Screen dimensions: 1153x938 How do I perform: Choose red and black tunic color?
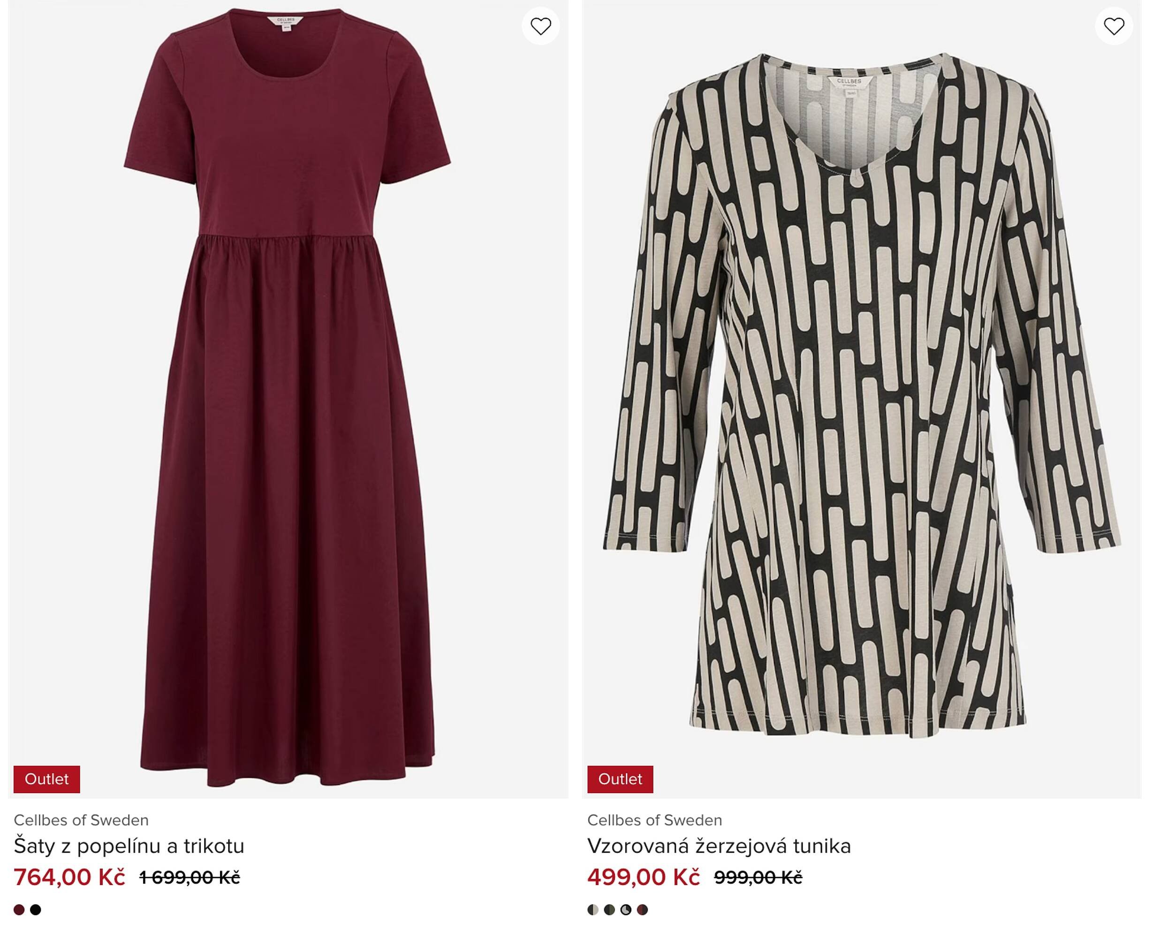(x=643, y=910)
